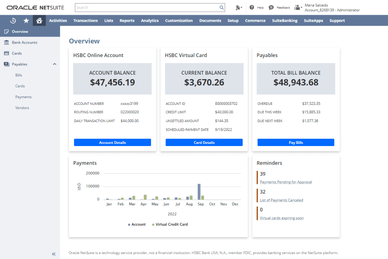Click the Payables sidebar icon
388x259 pixels.
tap(6, 64)
